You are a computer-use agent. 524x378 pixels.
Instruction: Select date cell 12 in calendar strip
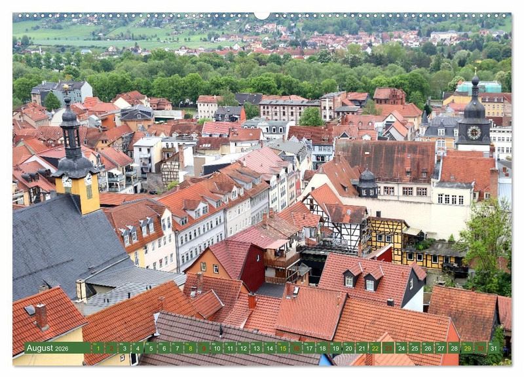(243, 348)
